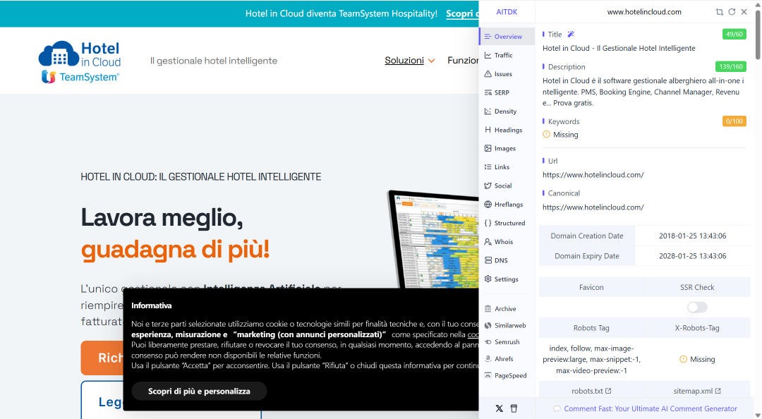
Task: Click the AITDK logo text
Action: click(507, 12)
